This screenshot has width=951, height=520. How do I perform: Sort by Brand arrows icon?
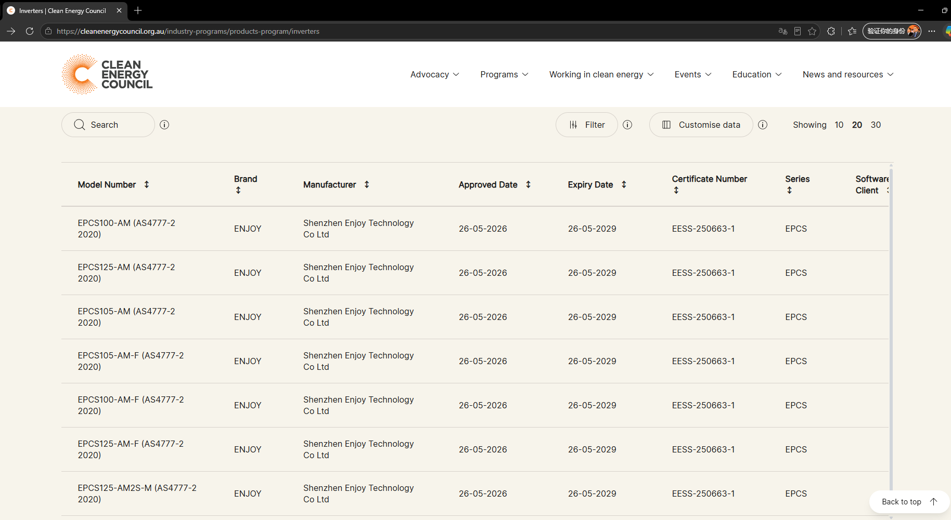click(x=238, y=190)
